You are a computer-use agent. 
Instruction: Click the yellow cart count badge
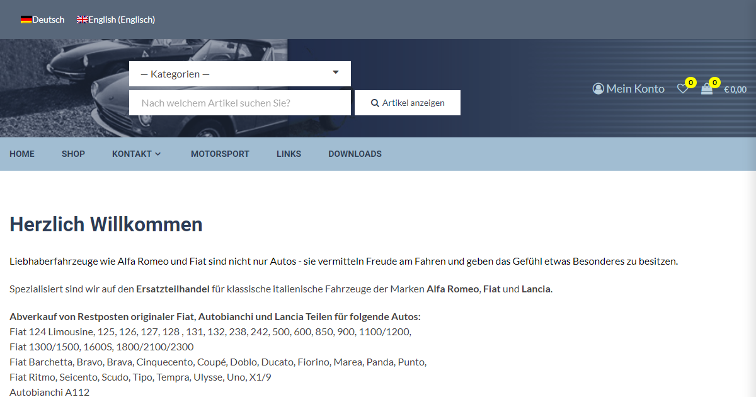click(714, 83)
